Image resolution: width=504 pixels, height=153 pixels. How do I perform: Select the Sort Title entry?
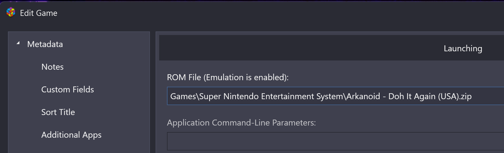click(x=58, y=112)
